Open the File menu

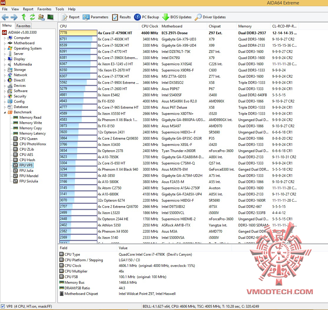pyautogui.click(x=5, y=9)
